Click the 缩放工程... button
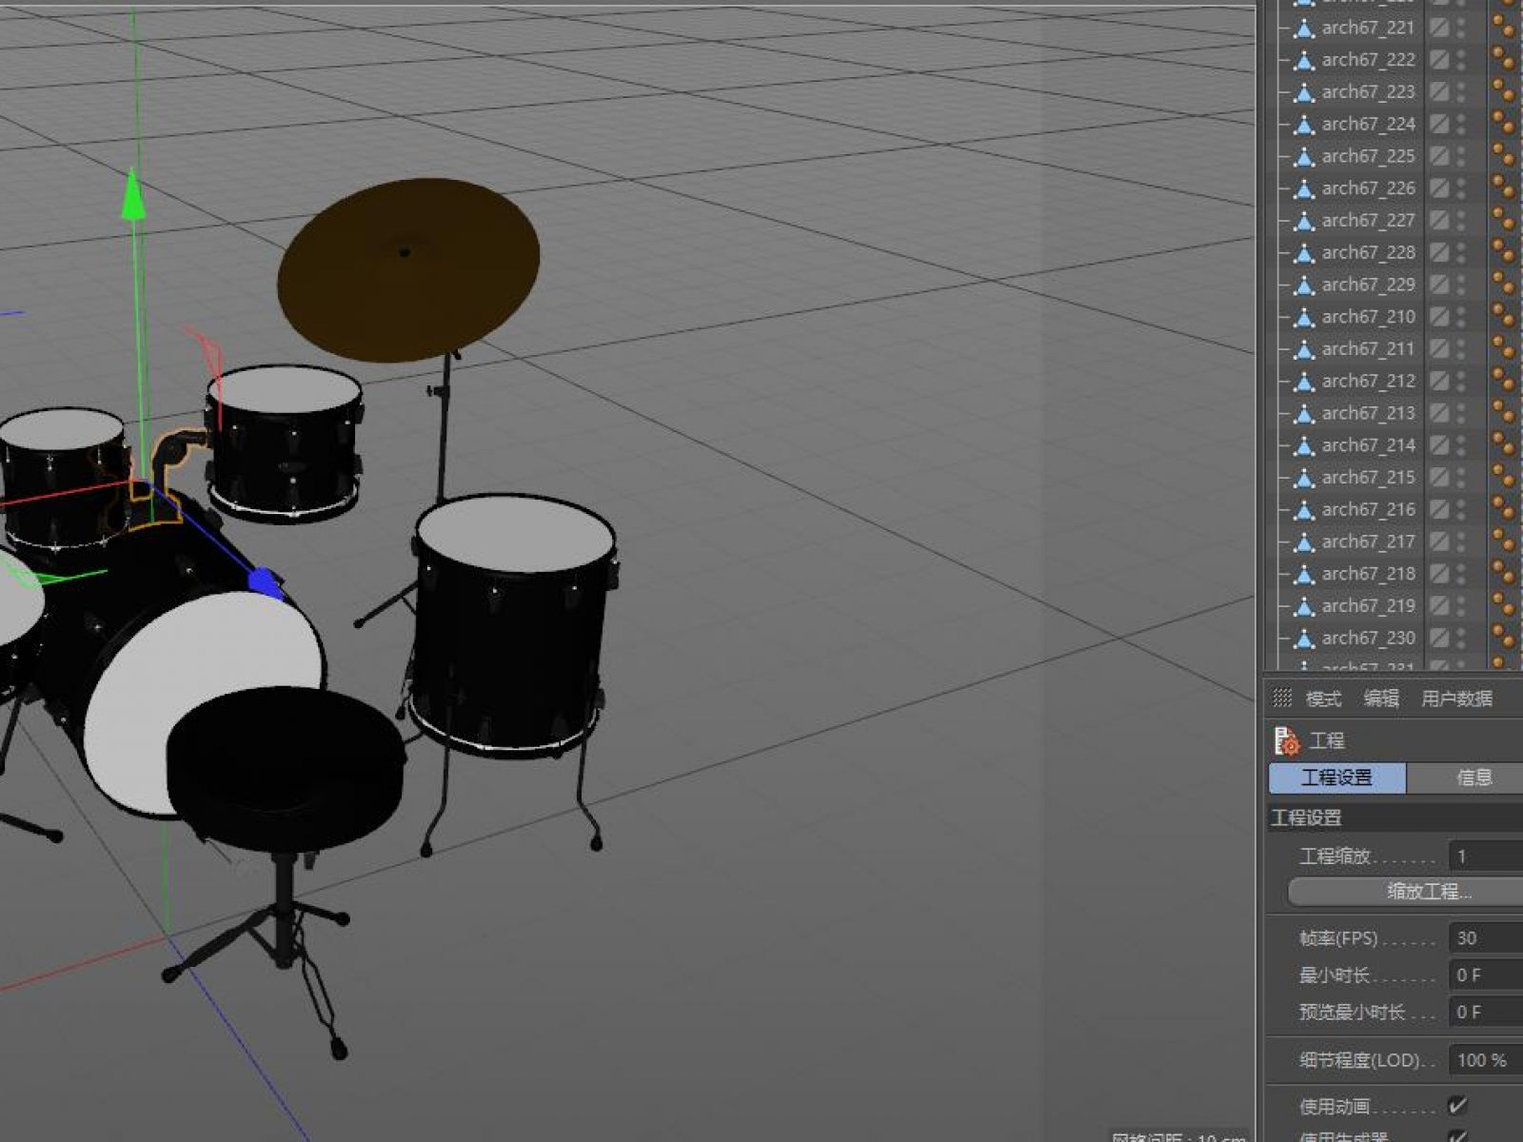Viewport: 1523px width, 1142px height. click(x=1405, y=892)
